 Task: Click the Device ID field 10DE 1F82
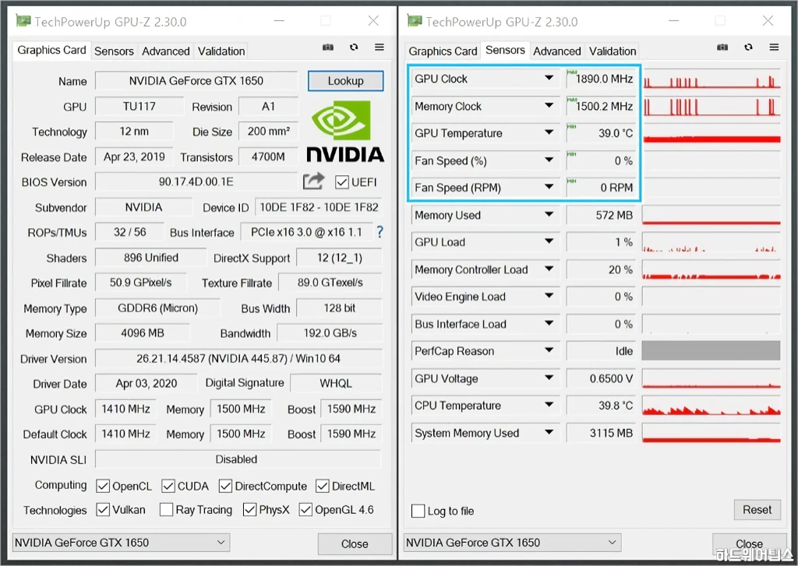pyautogui.click(x=319, y=207)
